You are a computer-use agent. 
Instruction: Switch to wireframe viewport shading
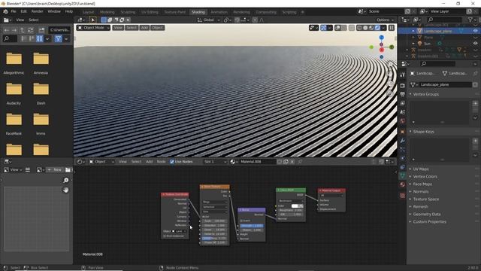tap(359, 28)
